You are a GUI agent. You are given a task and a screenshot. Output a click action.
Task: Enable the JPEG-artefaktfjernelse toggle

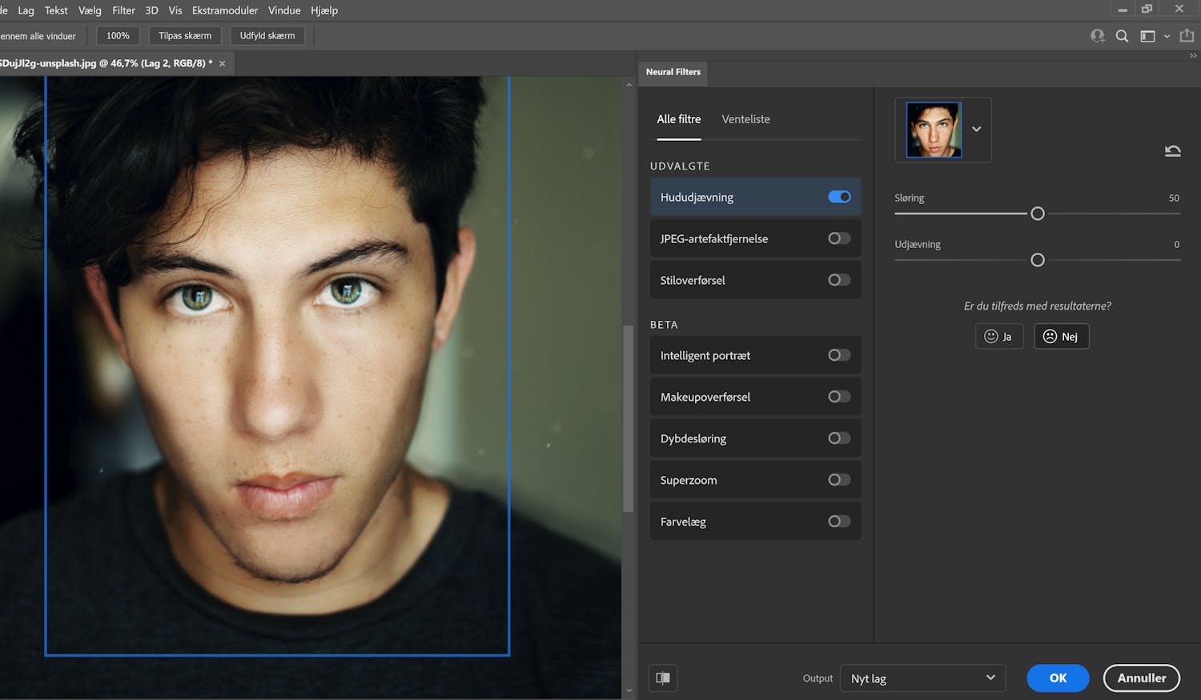tap(839, 238)
